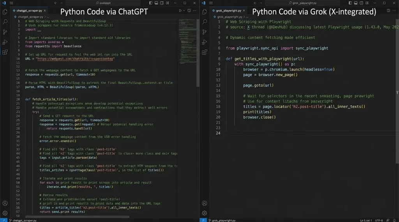Screen dimensions: 399x222
Task: Open hamburger menu in the Grok window
Action: click(x=211, y=3)
